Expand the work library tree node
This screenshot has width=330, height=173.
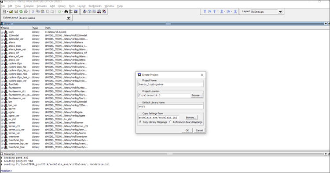(2, 32)
